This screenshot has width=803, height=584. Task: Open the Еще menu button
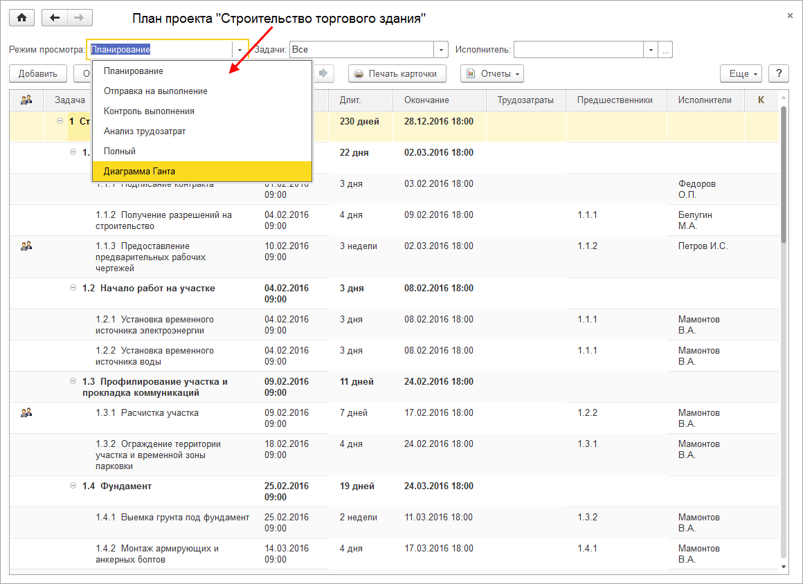pos(741,73)
